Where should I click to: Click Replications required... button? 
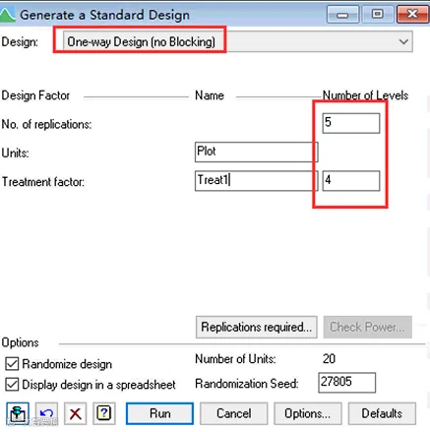coord(257,327)
